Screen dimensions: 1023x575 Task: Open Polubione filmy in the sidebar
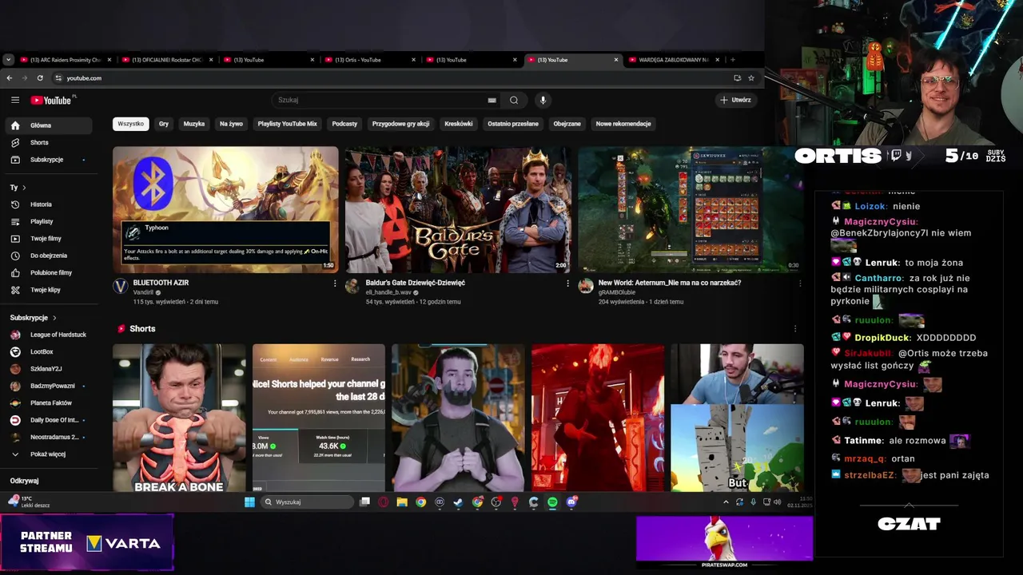coord(49,272)
